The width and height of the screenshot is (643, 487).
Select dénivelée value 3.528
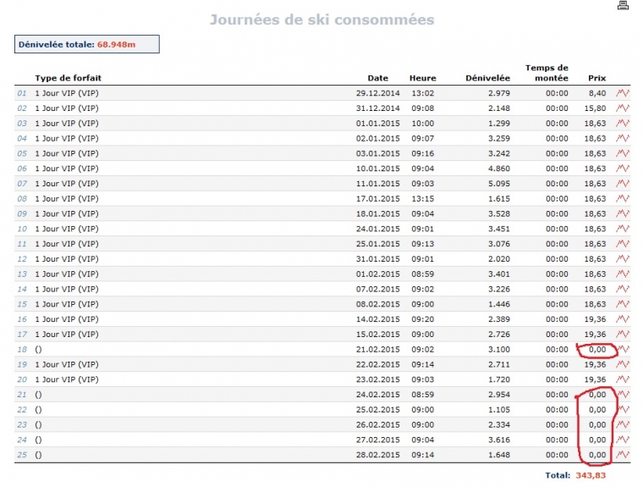[499, 214]
